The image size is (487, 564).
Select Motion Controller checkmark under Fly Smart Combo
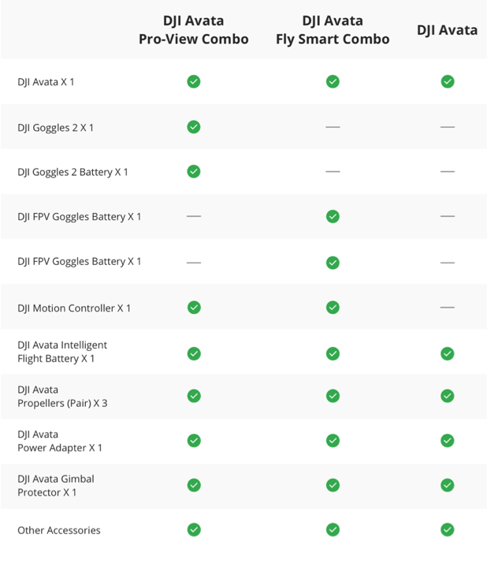click(x=333, y=307)
